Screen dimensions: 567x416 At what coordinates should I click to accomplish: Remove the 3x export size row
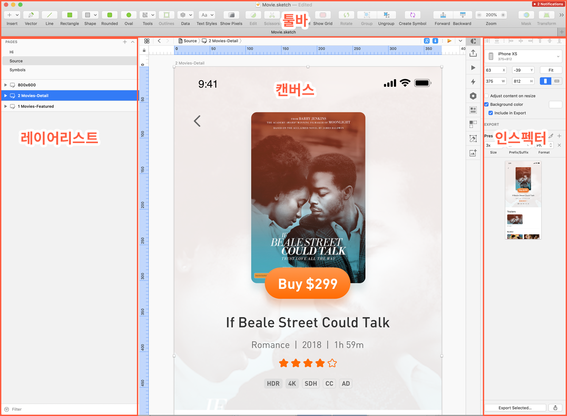click(x=559, y=145)
